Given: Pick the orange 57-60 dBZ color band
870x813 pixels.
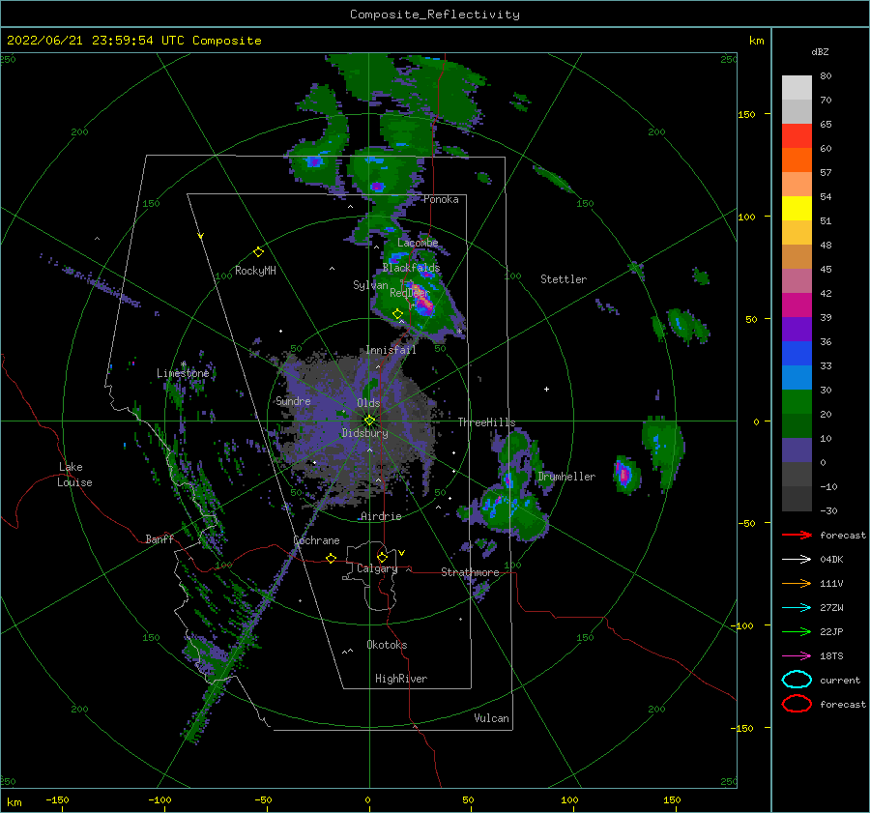Looking at the screenshot, I should pos(797,160).
